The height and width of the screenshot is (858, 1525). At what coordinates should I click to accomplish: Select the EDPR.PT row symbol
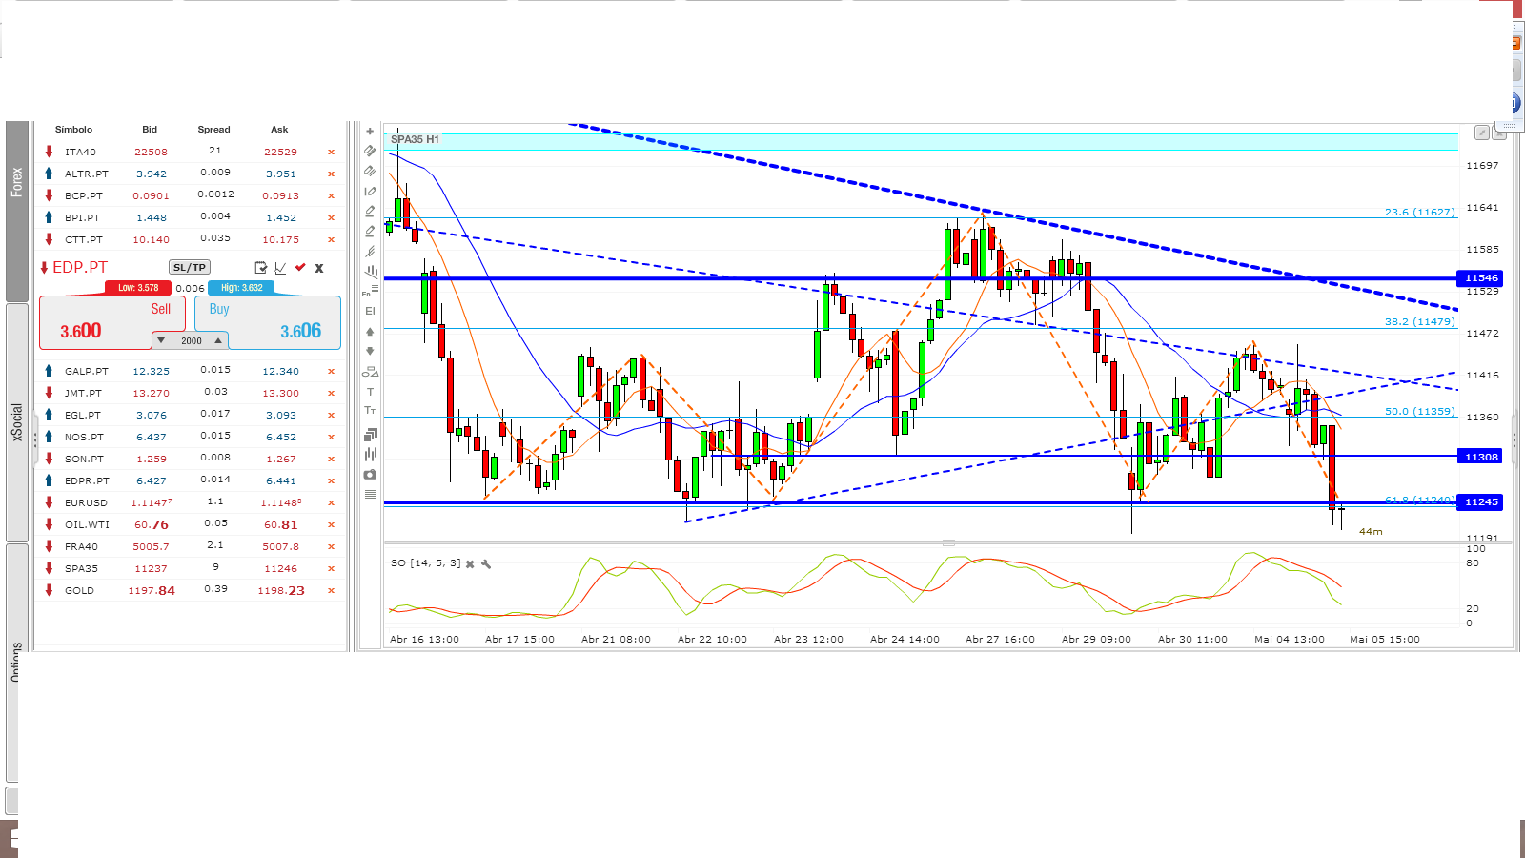pyautogui.click(x=87, y=481)
